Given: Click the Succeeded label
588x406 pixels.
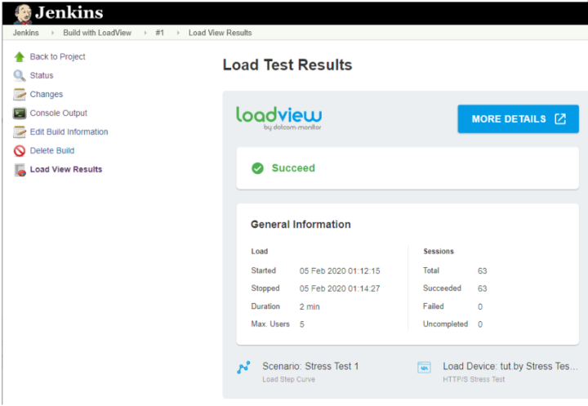Looking at the screenshot, I should 442,288.
